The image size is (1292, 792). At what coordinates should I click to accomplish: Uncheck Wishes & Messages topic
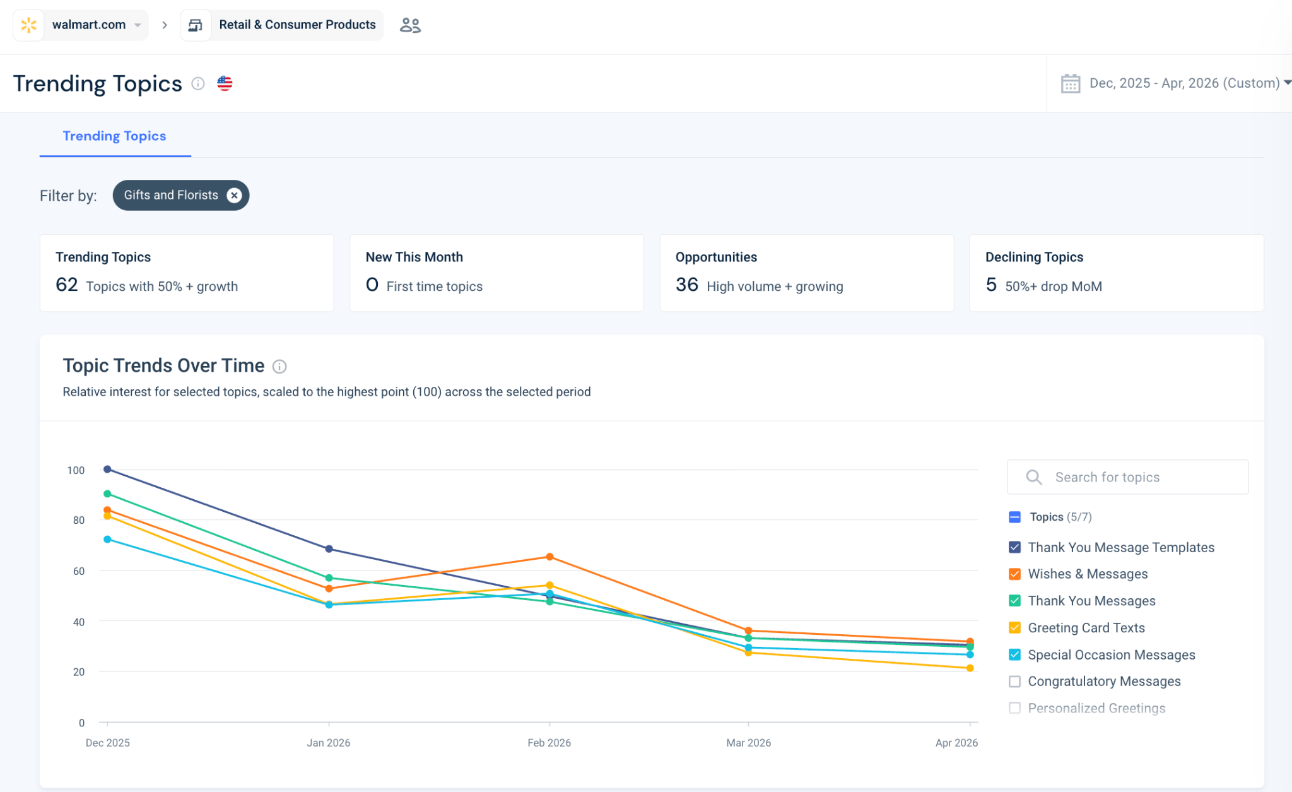(1014, 574)
